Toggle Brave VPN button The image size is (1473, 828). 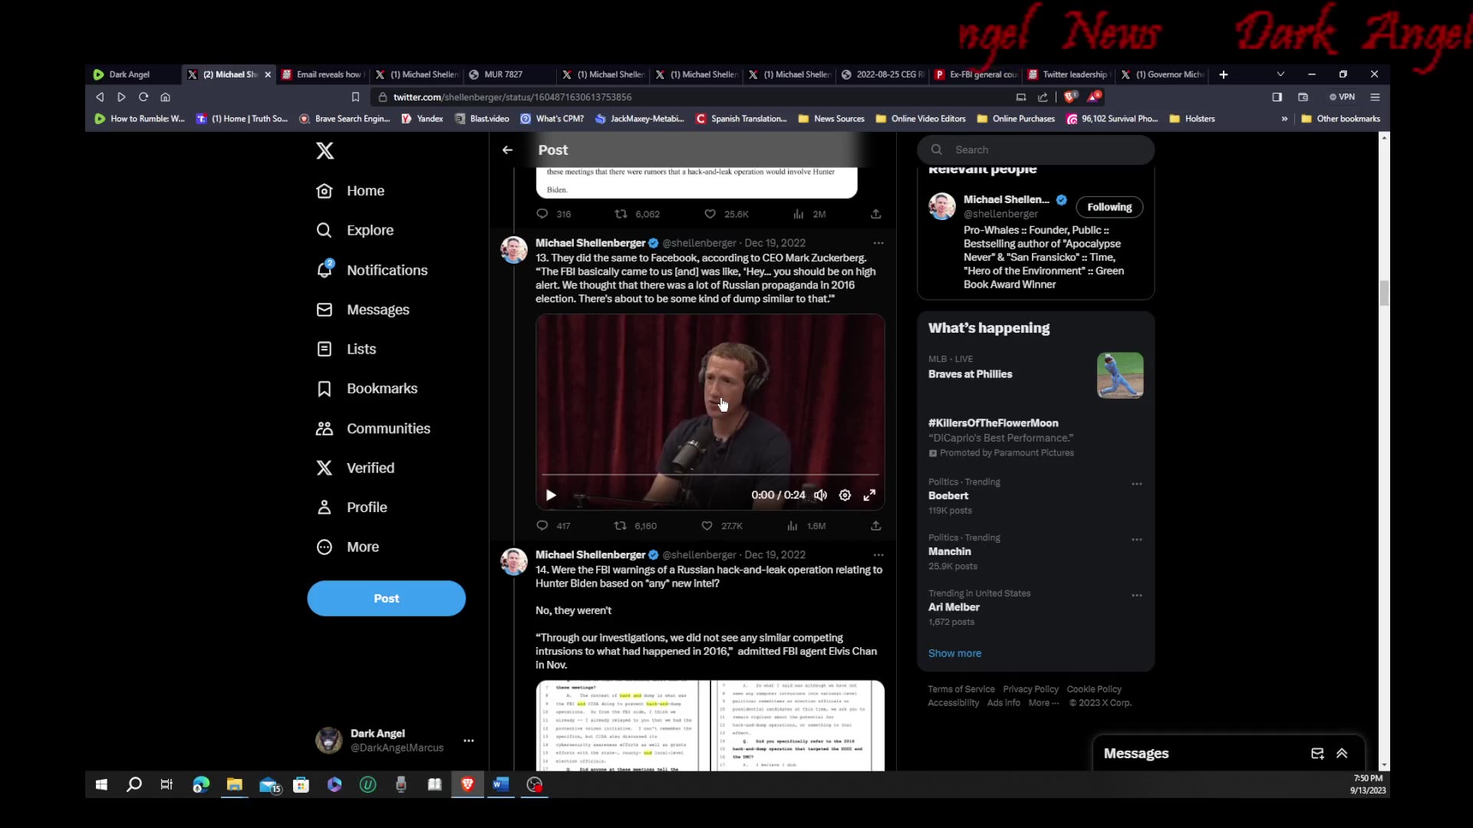point(1343,97)
